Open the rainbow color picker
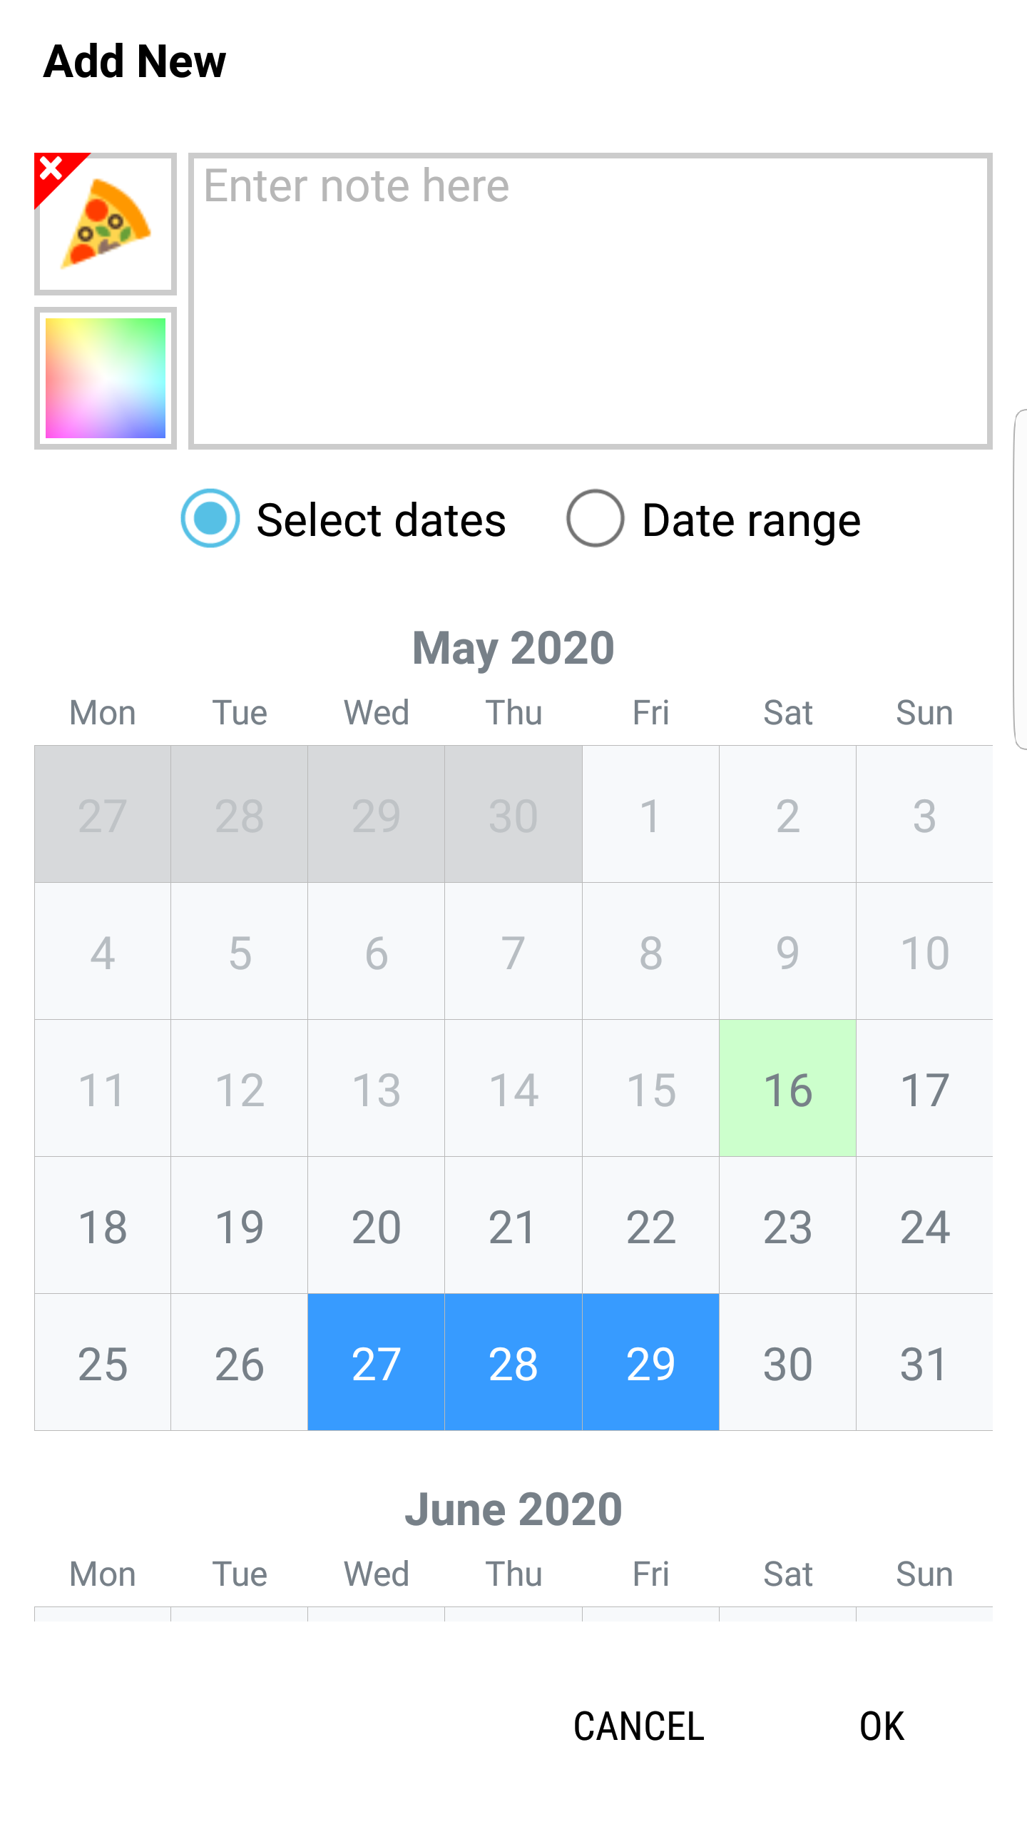 [106, 378]
